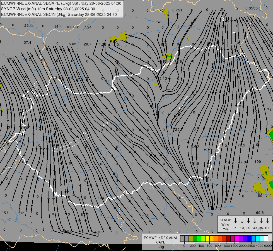Click the 107 value on the map
This screenshot has width=273, height=251.
click(5, 212)
